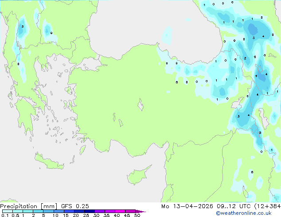Click the '35' legend value label

click(x=106, y=215)
